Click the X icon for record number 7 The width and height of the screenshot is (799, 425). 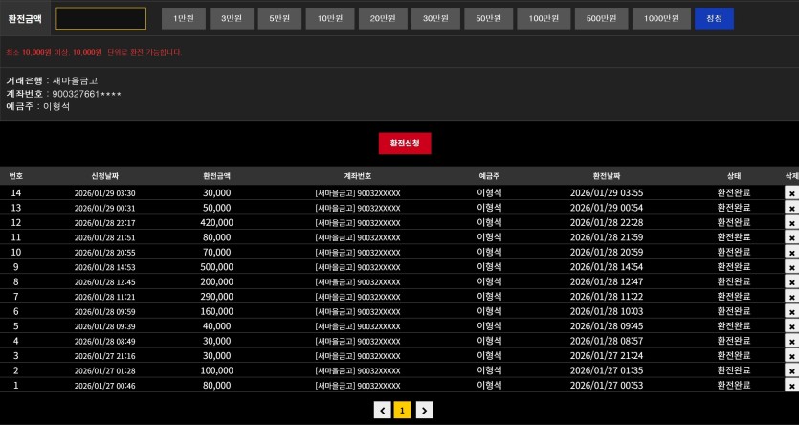(791, 297)
